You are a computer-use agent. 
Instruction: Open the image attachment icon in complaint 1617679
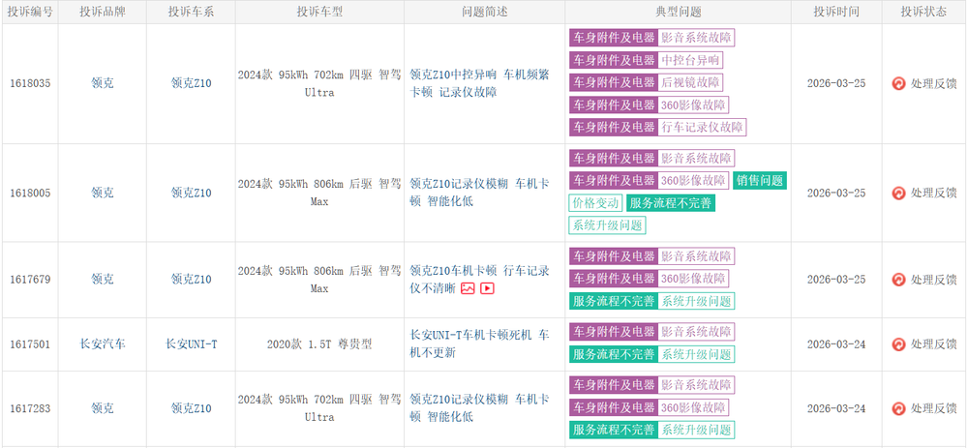(468, 288)
